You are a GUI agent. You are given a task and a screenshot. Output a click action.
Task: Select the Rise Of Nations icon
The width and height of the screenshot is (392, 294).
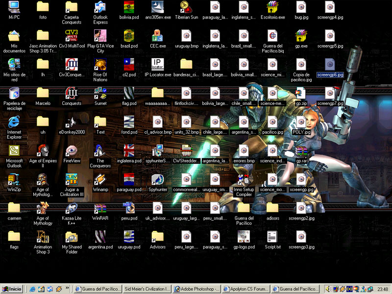(x=100, y=65)
